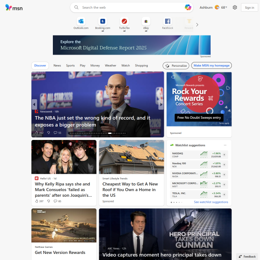The height and width of the screenshot is (260, 260).
Task: Open the Outlook.com shortcut
Action: pos(81,23)
